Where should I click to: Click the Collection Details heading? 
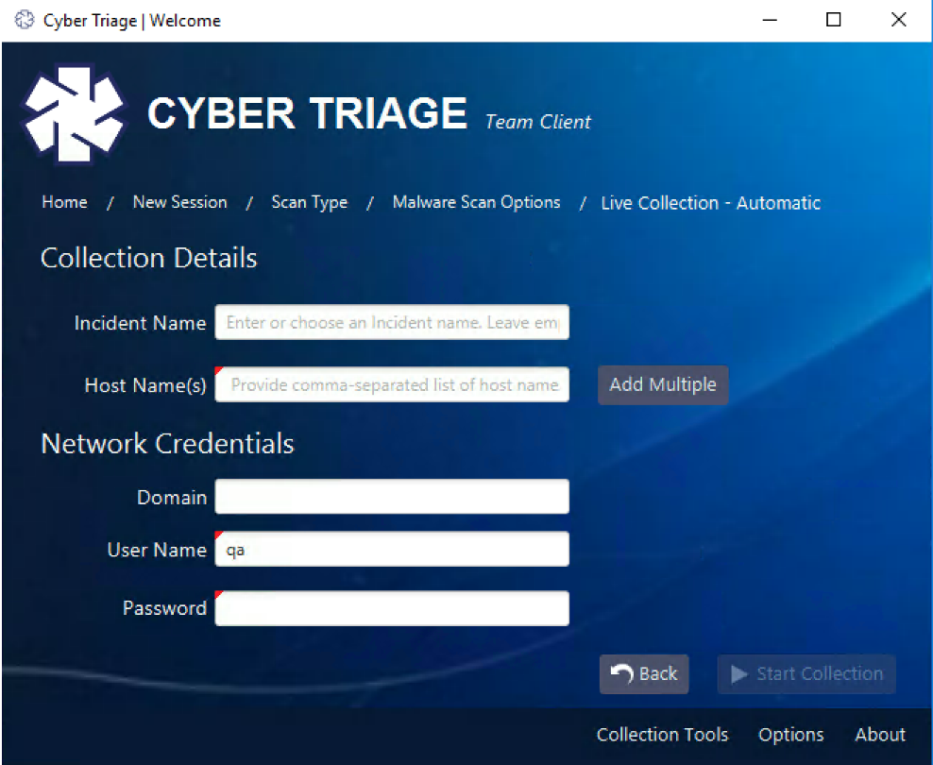pyautogui.click(x=149, y=258)
